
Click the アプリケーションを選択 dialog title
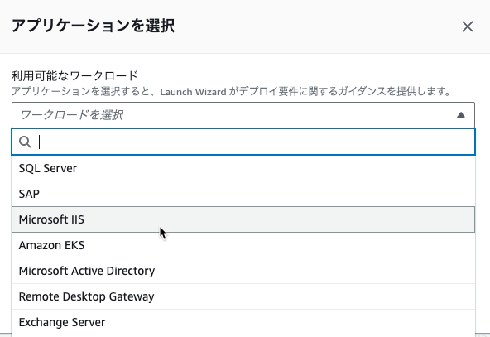[94, 26]
